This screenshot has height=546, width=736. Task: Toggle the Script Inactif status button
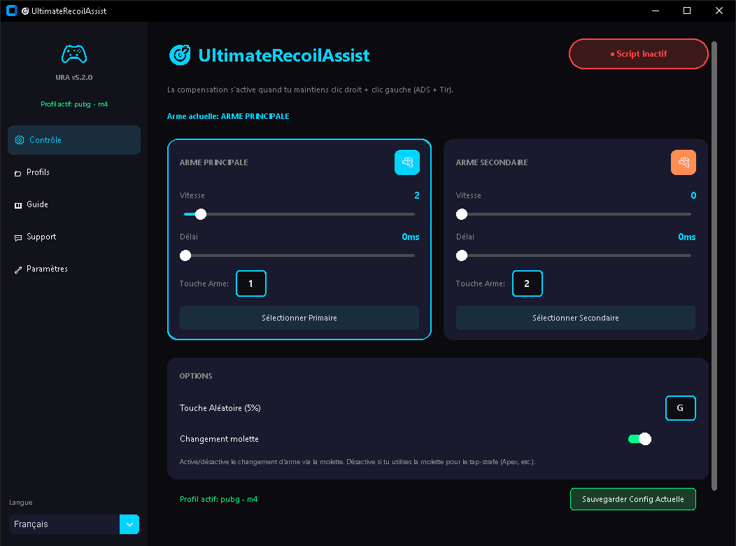point(638,54)
